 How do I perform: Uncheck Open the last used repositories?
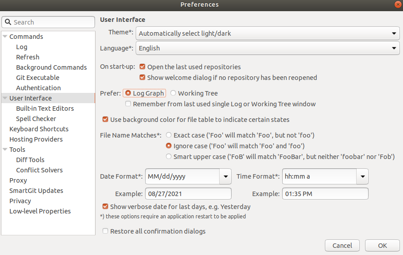coord(142,67)
